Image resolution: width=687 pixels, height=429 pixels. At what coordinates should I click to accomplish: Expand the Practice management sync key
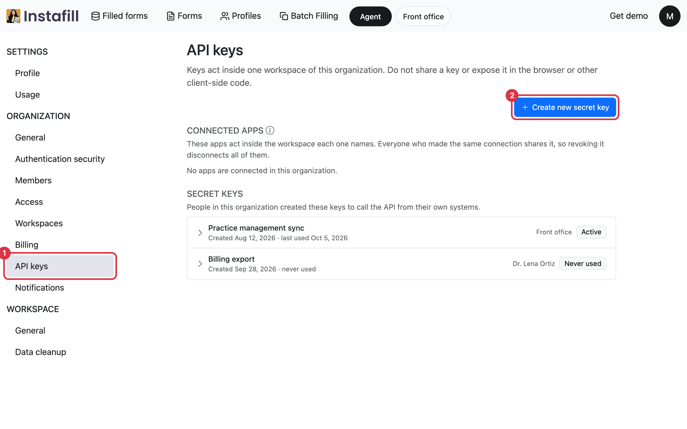(x=200, y=233)
